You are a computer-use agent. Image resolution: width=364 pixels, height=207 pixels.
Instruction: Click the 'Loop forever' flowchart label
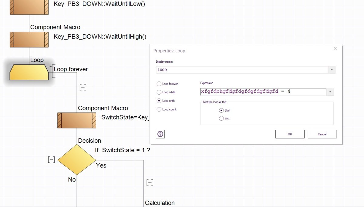point(71,69)
